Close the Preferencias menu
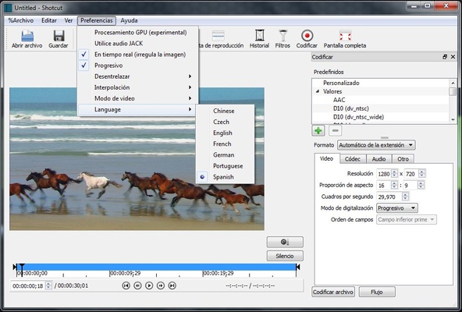The width and height of the screenshot is (462, 312). (x=97, y=20)
